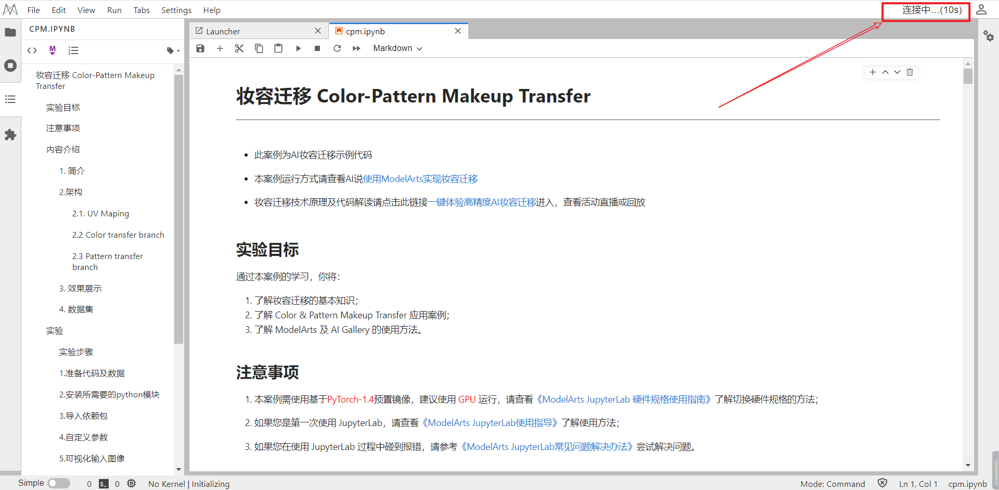Jump to 2.1. UV Maping heading

tap(100, 213)
